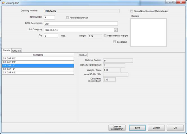This screenshot has height=134, width=187.
Task: Click inside the Remark text area
Action: point(148,33)
